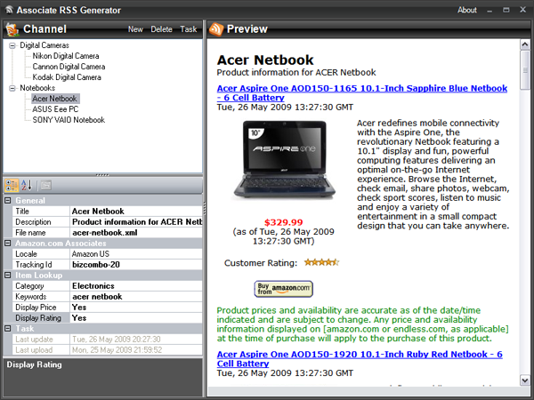This screenshot has height=400, width=534.
Task: Collapse the Item Lookup section
Action: click(x=7, y=276)
